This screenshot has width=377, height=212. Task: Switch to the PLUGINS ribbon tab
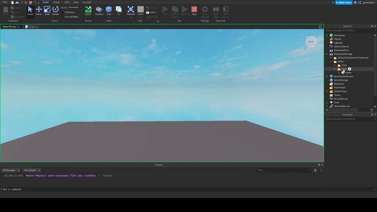tap(87, 2)
